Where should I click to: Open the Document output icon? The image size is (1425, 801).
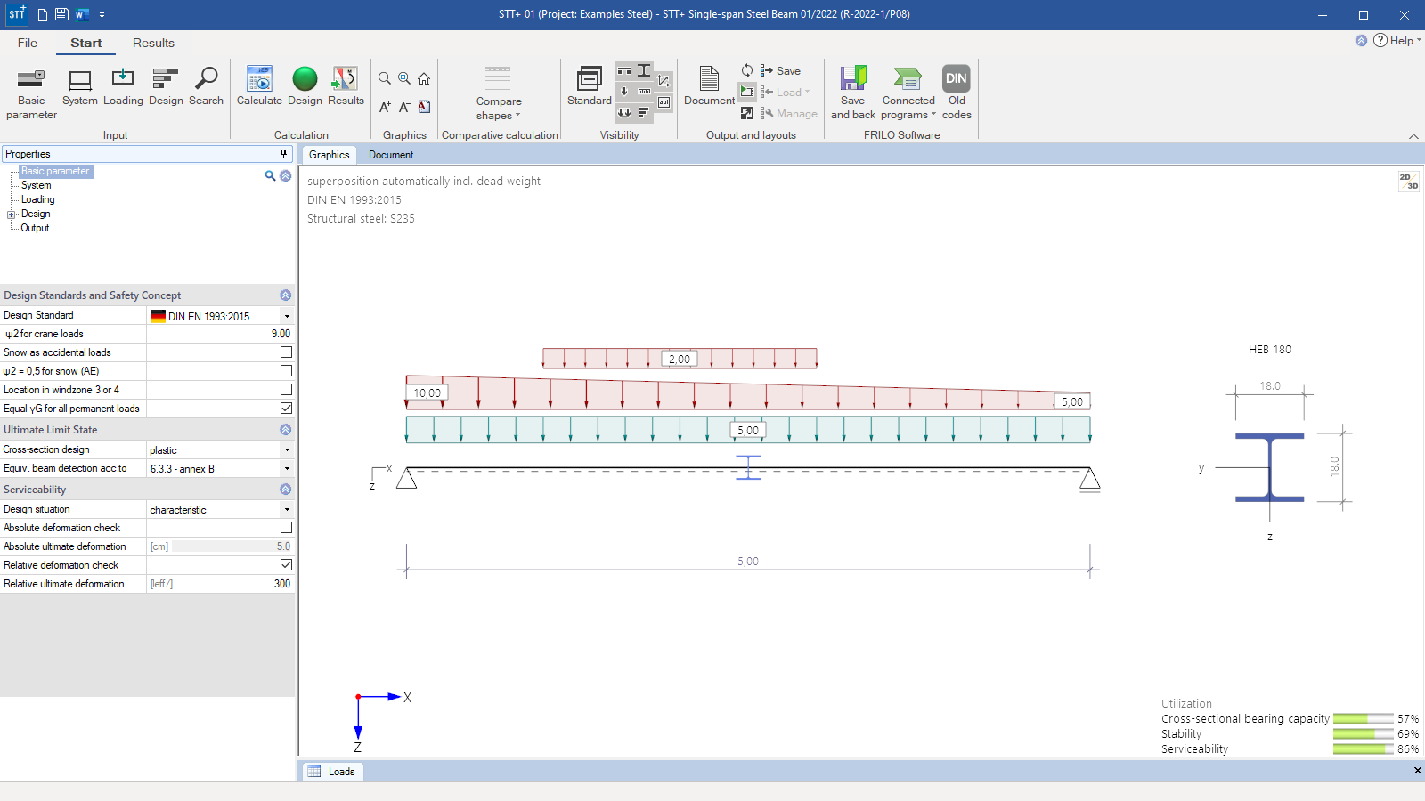coord(710,87)
